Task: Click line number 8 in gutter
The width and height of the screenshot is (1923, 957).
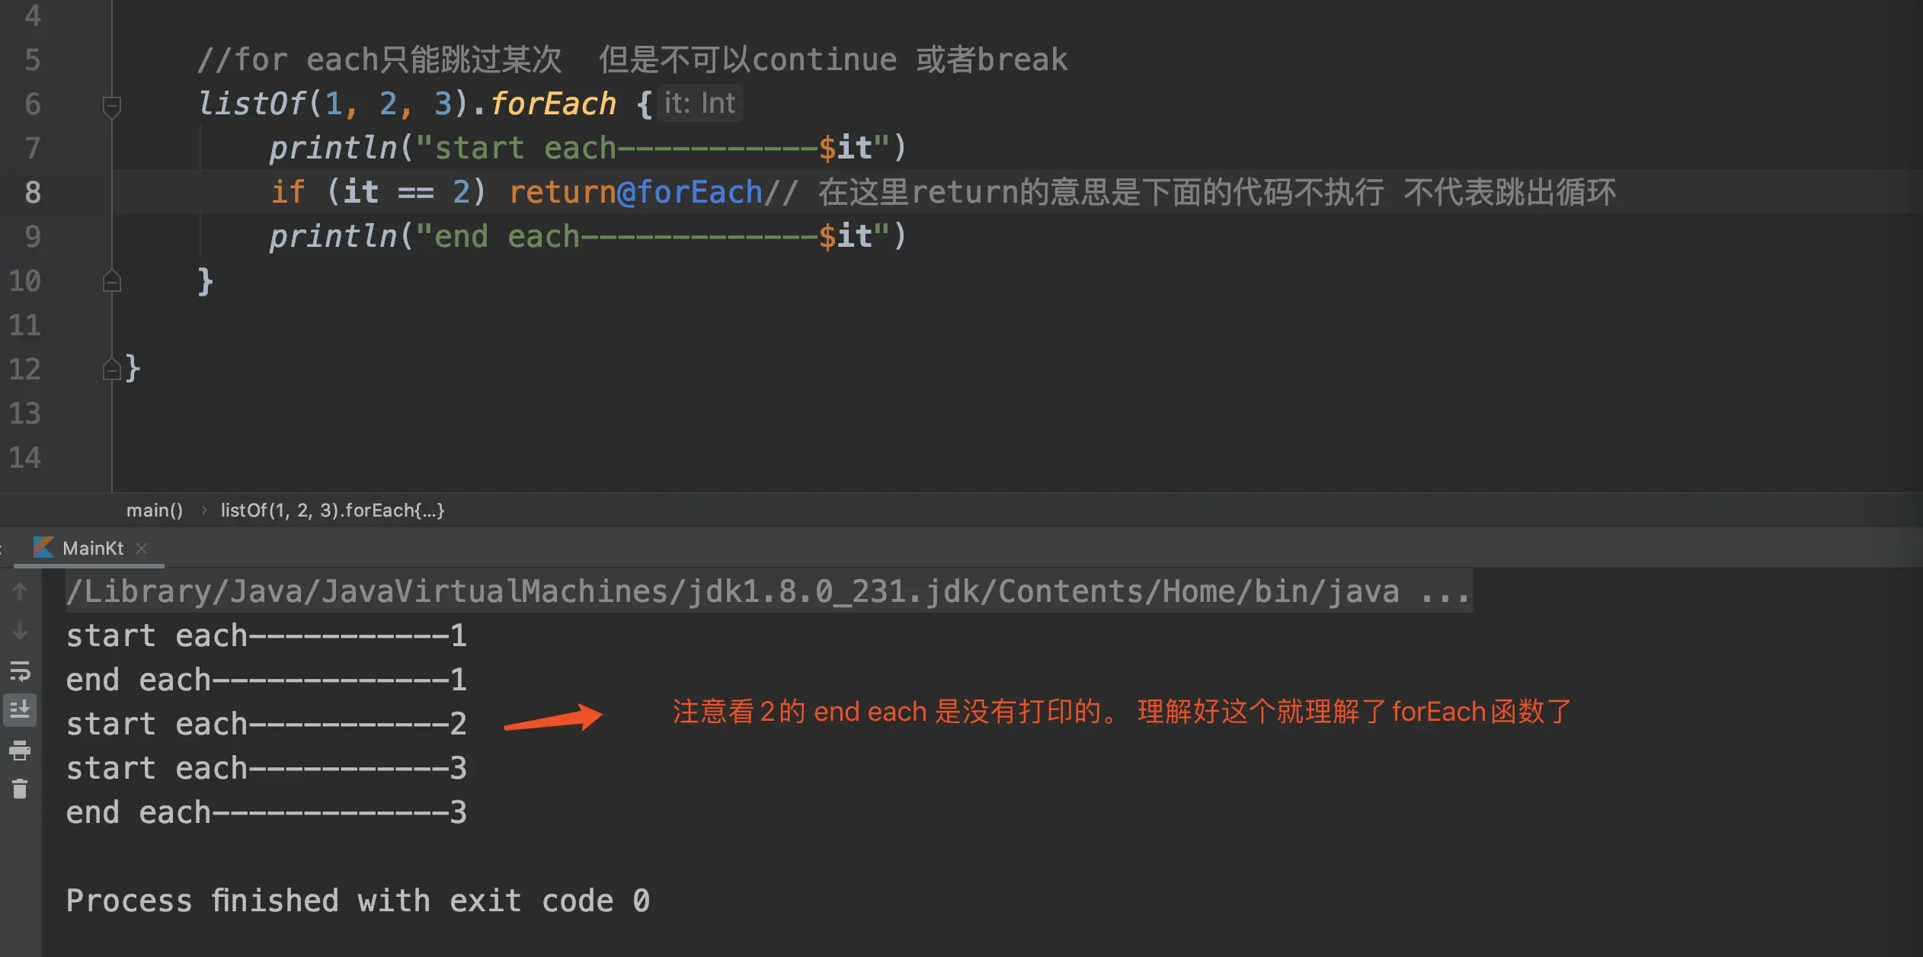Action: pos(33,192)
